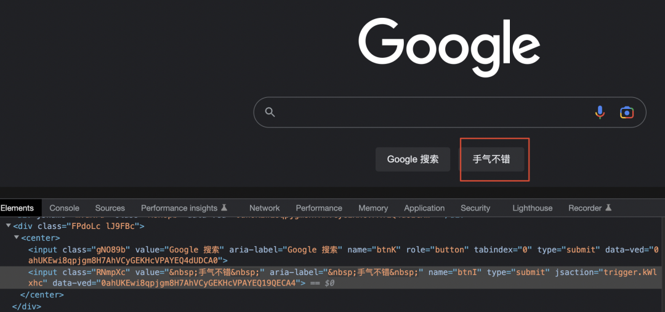The height and width of the screenshot is (312, 665).
Task: Select the closing </center> tag line
Action: click(x=42, y=294)
